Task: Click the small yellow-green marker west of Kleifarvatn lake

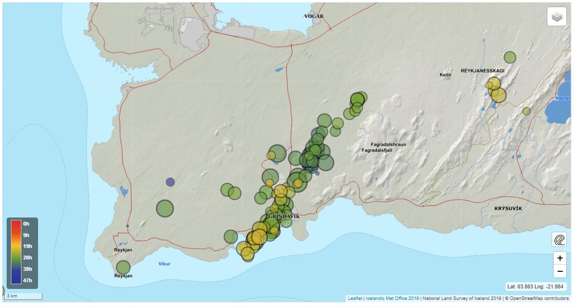Action: (x=526, y=111)
